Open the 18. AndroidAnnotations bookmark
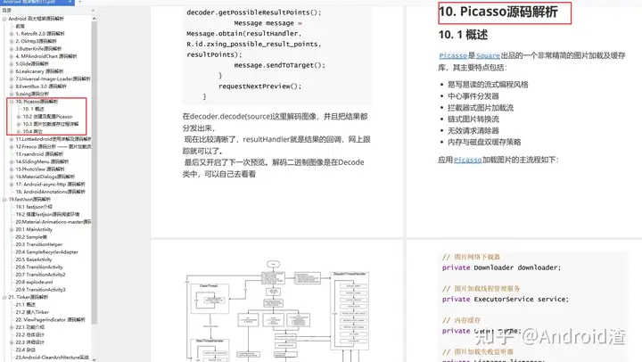The width and height of the screenshot is (642, 362). coord(50,192)
